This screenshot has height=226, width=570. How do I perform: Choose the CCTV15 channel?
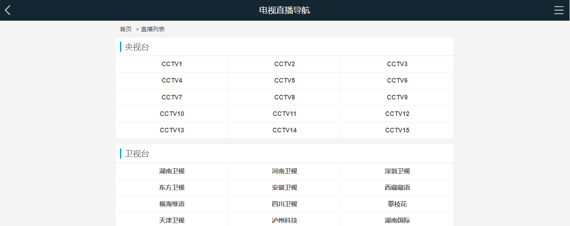(x=397, y=130)
